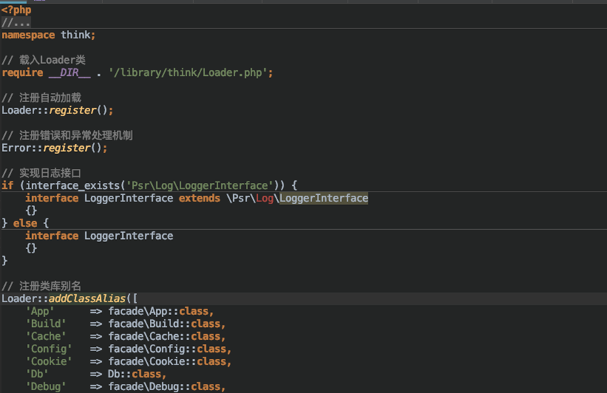Click the '/library/think/Loader.php' string
The height and width of the screenshot is (393, 607).
[188, 72]
